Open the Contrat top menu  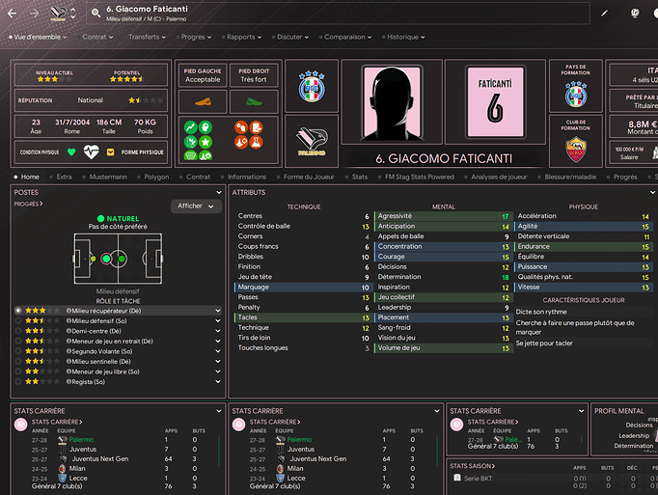pyautogui.click(x=97, y=37)
